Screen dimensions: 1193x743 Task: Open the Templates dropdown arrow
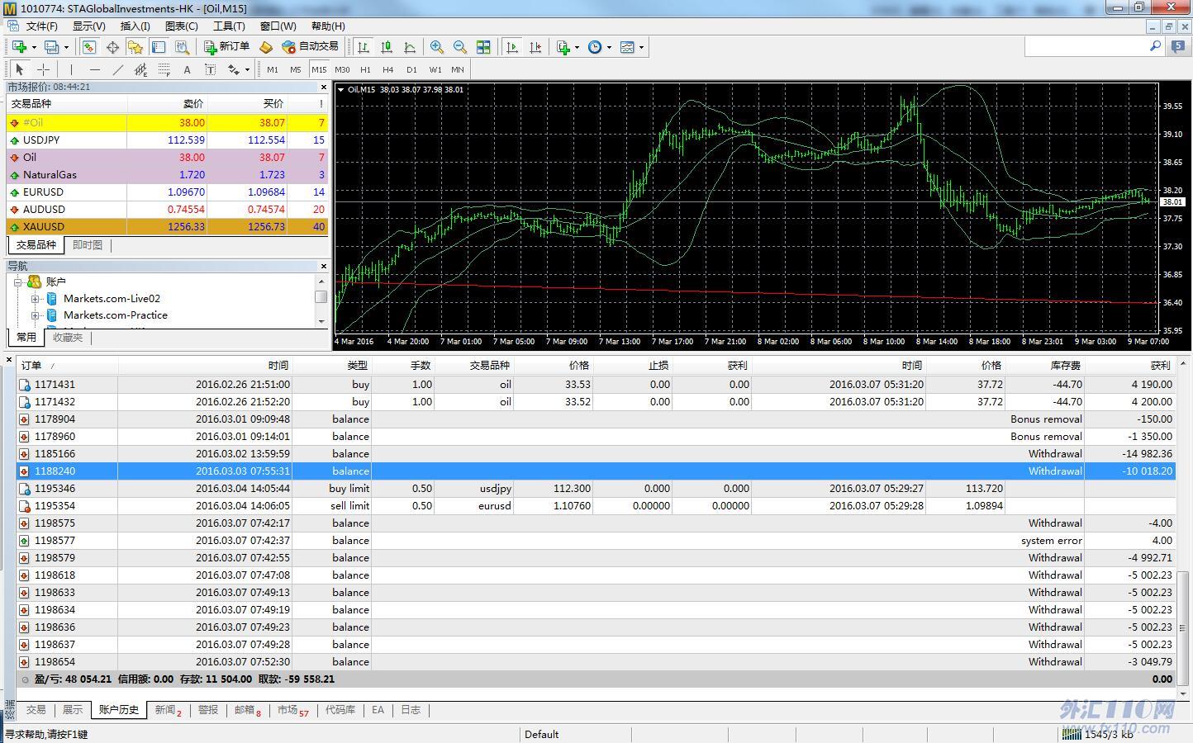coord(641,47)
